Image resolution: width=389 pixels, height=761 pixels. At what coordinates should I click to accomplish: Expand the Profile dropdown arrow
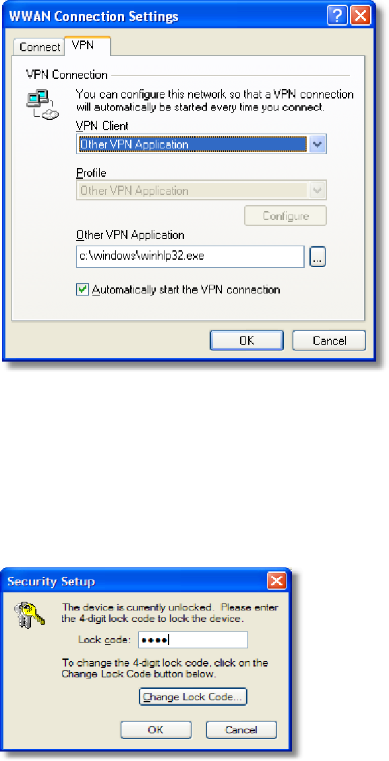[318, 190]
